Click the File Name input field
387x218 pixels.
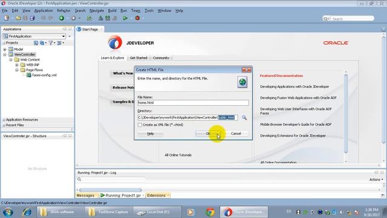point(193,103)
